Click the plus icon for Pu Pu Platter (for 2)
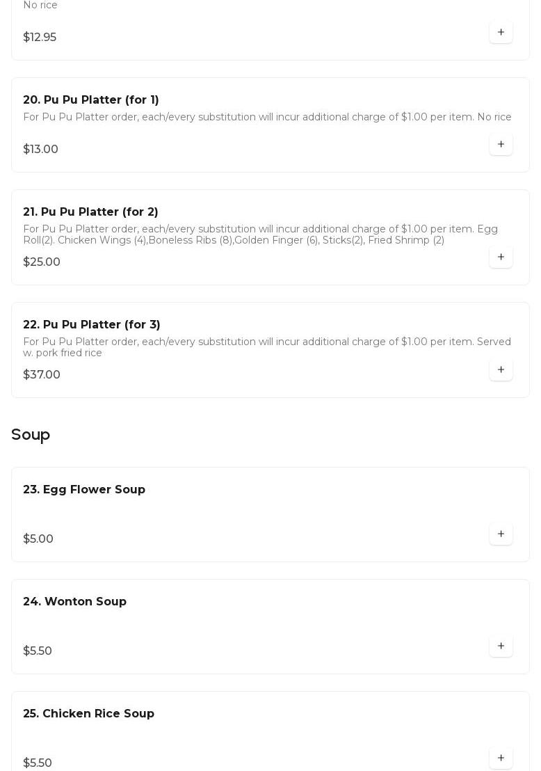The image size is (541, 771). pyautogui.click(x=501, y=257)
